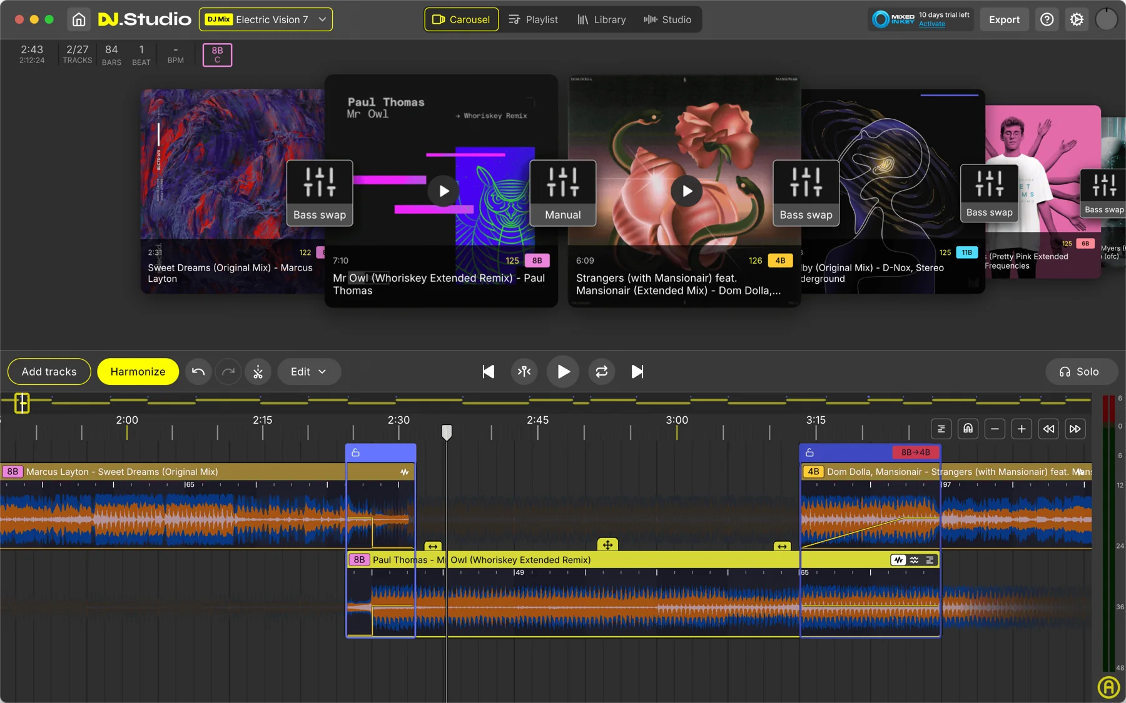Toggle waveform view on Mr Owl track
The height and width of the screenshot is (703, 1126).
(x=898, y=560)
